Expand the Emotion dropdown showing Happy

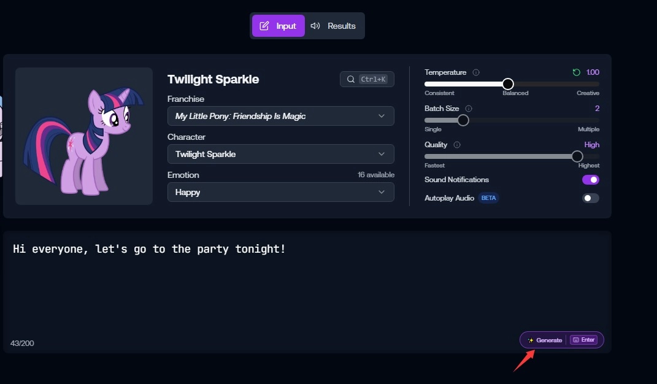280,192
